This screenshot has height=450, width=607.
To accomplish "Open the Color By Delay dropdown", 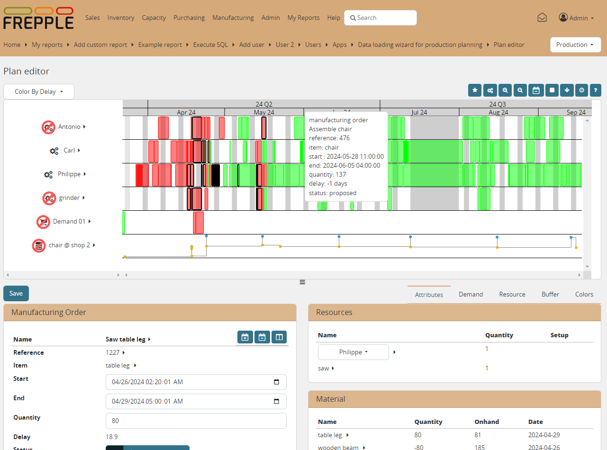I will click(38, 91).
